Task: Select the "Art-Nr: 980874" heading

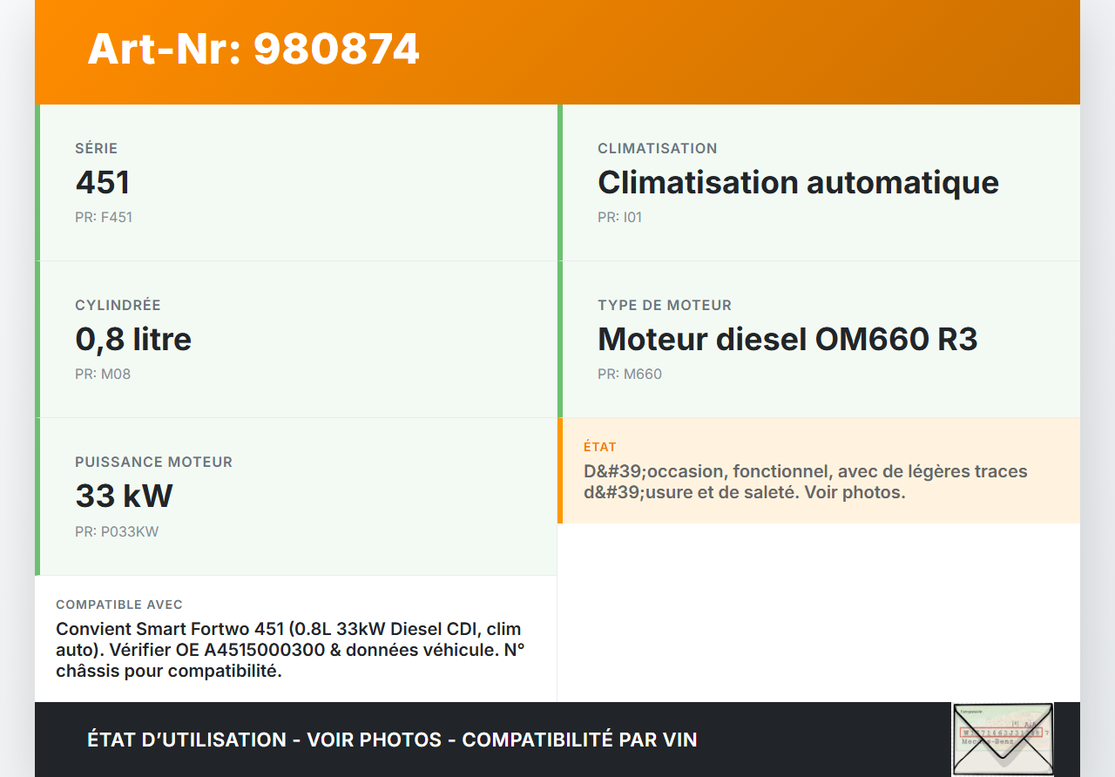Action: (x=253, y=49)
